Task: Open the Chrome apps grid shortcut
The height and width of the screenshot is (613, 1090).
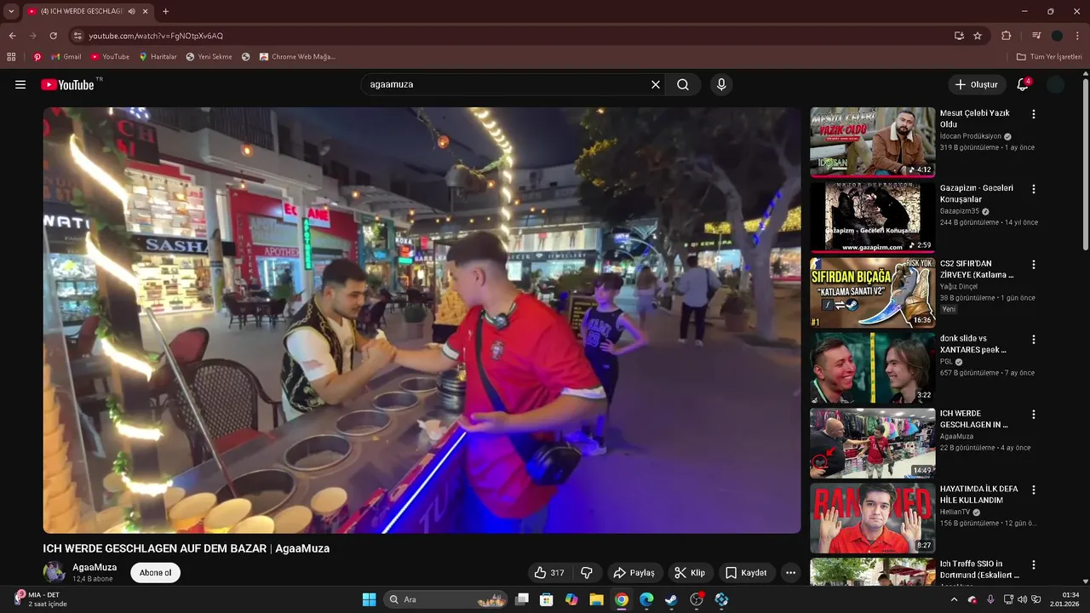Action: (x=11, y=57)
